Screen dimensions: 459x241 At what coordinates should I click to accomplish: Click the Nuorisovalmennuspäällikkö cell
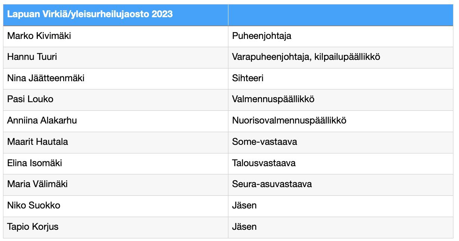[x=341, y=121]
